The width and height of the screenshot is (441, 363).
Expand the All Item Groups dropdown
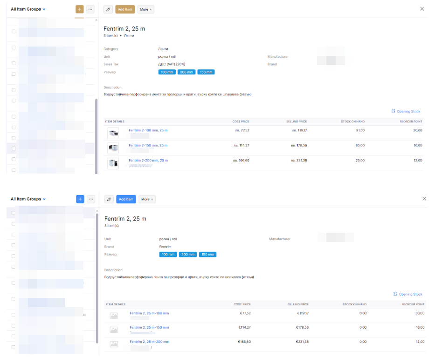pos(28,9)
